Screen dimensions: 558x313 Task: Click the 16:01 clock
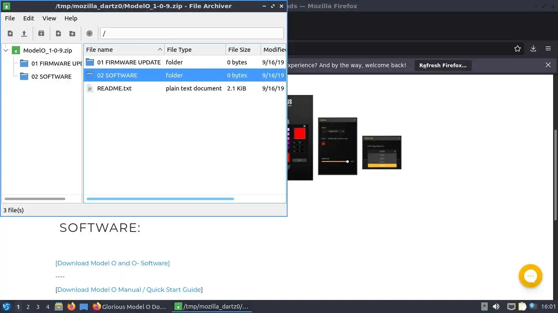pyautogui.click(x=548, y=306)
